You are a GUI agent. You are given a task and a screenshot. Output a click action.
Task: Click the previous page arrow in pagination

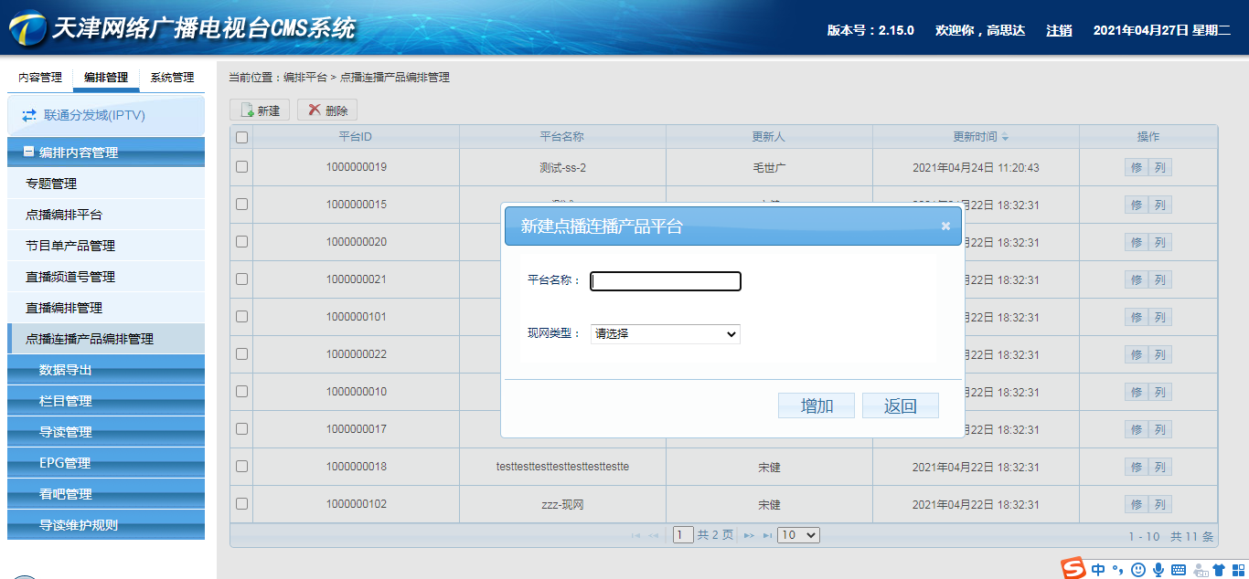pos(654,536)
